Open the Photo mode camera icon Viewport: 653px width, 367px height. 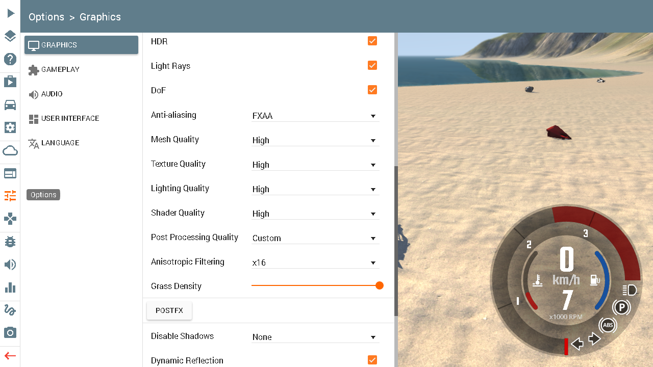pyautogui.click(x=10, y=333)
